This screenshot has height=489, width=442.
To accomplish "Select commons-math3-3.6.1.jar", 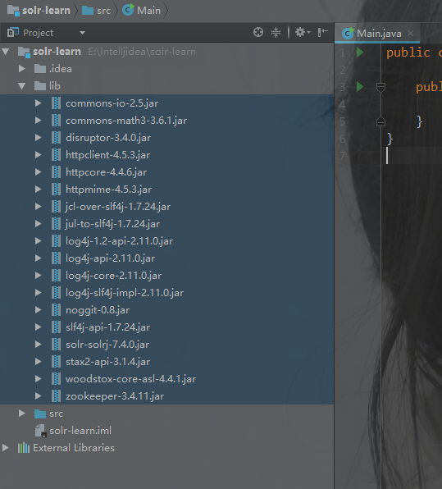I will (x=126, y=121).
